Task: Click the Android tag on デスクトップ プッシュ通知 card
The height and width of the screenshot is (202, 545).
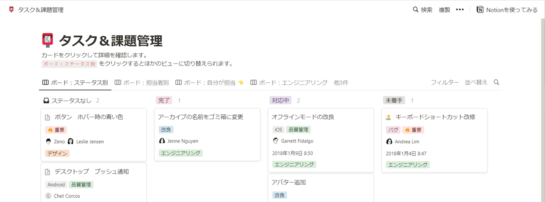Action: click(56, 185)
